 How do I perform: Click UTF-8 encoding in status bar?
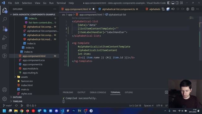click(159, 105)
